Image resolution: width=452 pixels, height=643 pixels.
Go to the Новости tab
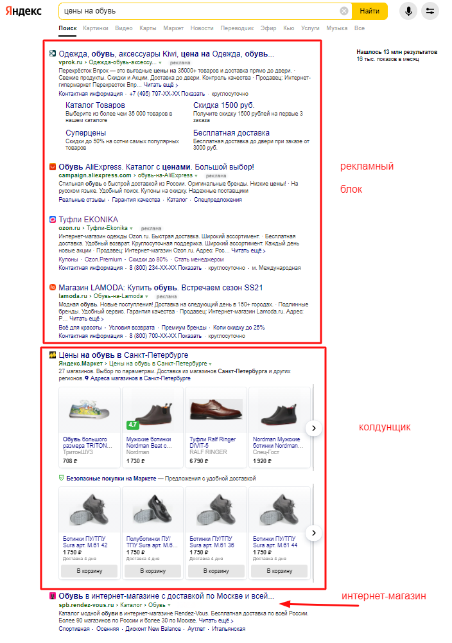(x=202, y=28)
